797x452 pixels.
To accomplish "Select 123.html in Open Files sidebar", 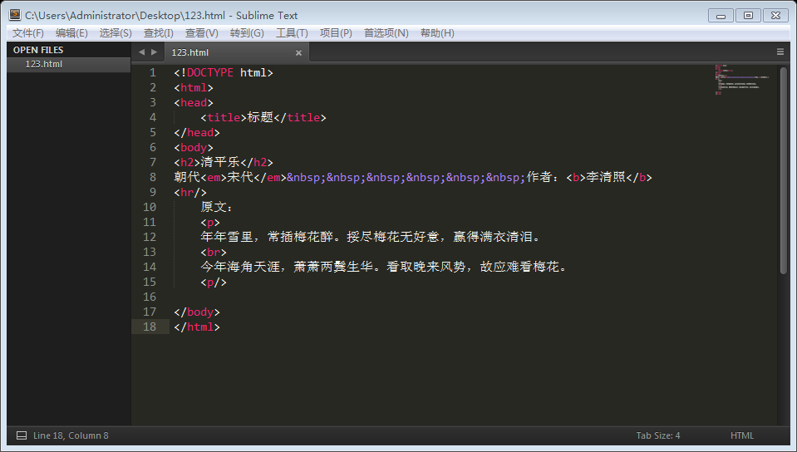I will (x=44, y=64).
